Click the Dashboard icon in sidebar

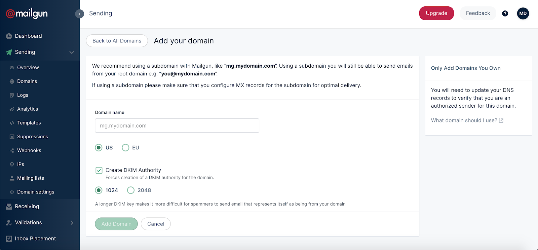coord(9,36)
